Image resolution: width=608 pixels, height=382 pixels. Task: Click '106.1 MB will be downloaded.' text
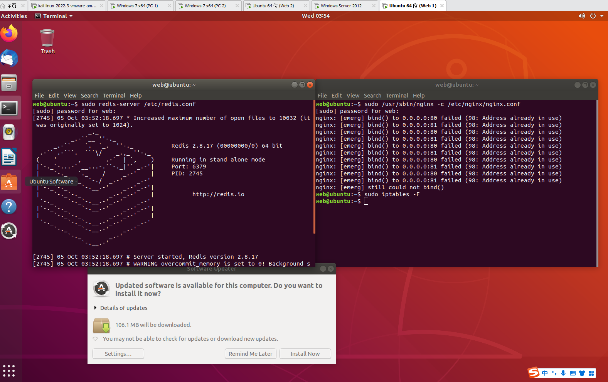(x=153, y=325)
